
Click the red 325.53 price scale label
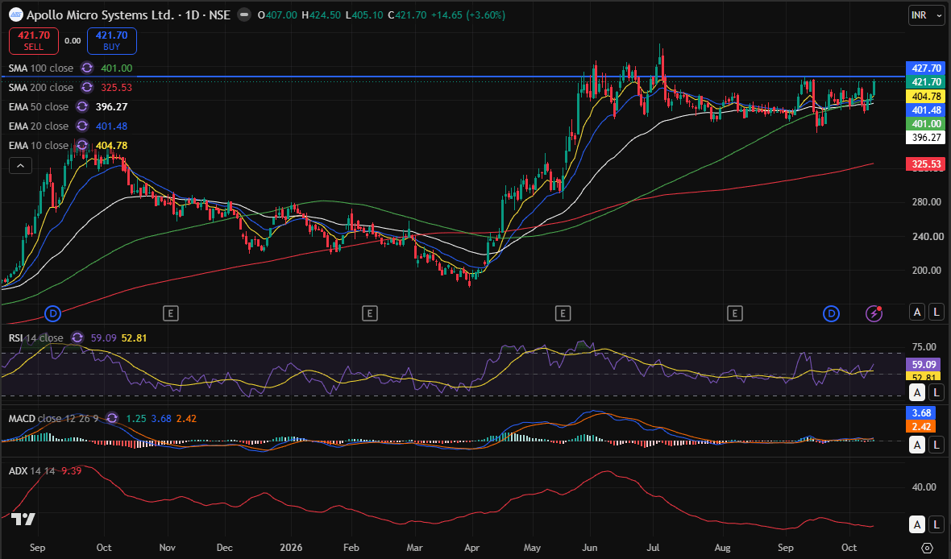coord(925,164)
